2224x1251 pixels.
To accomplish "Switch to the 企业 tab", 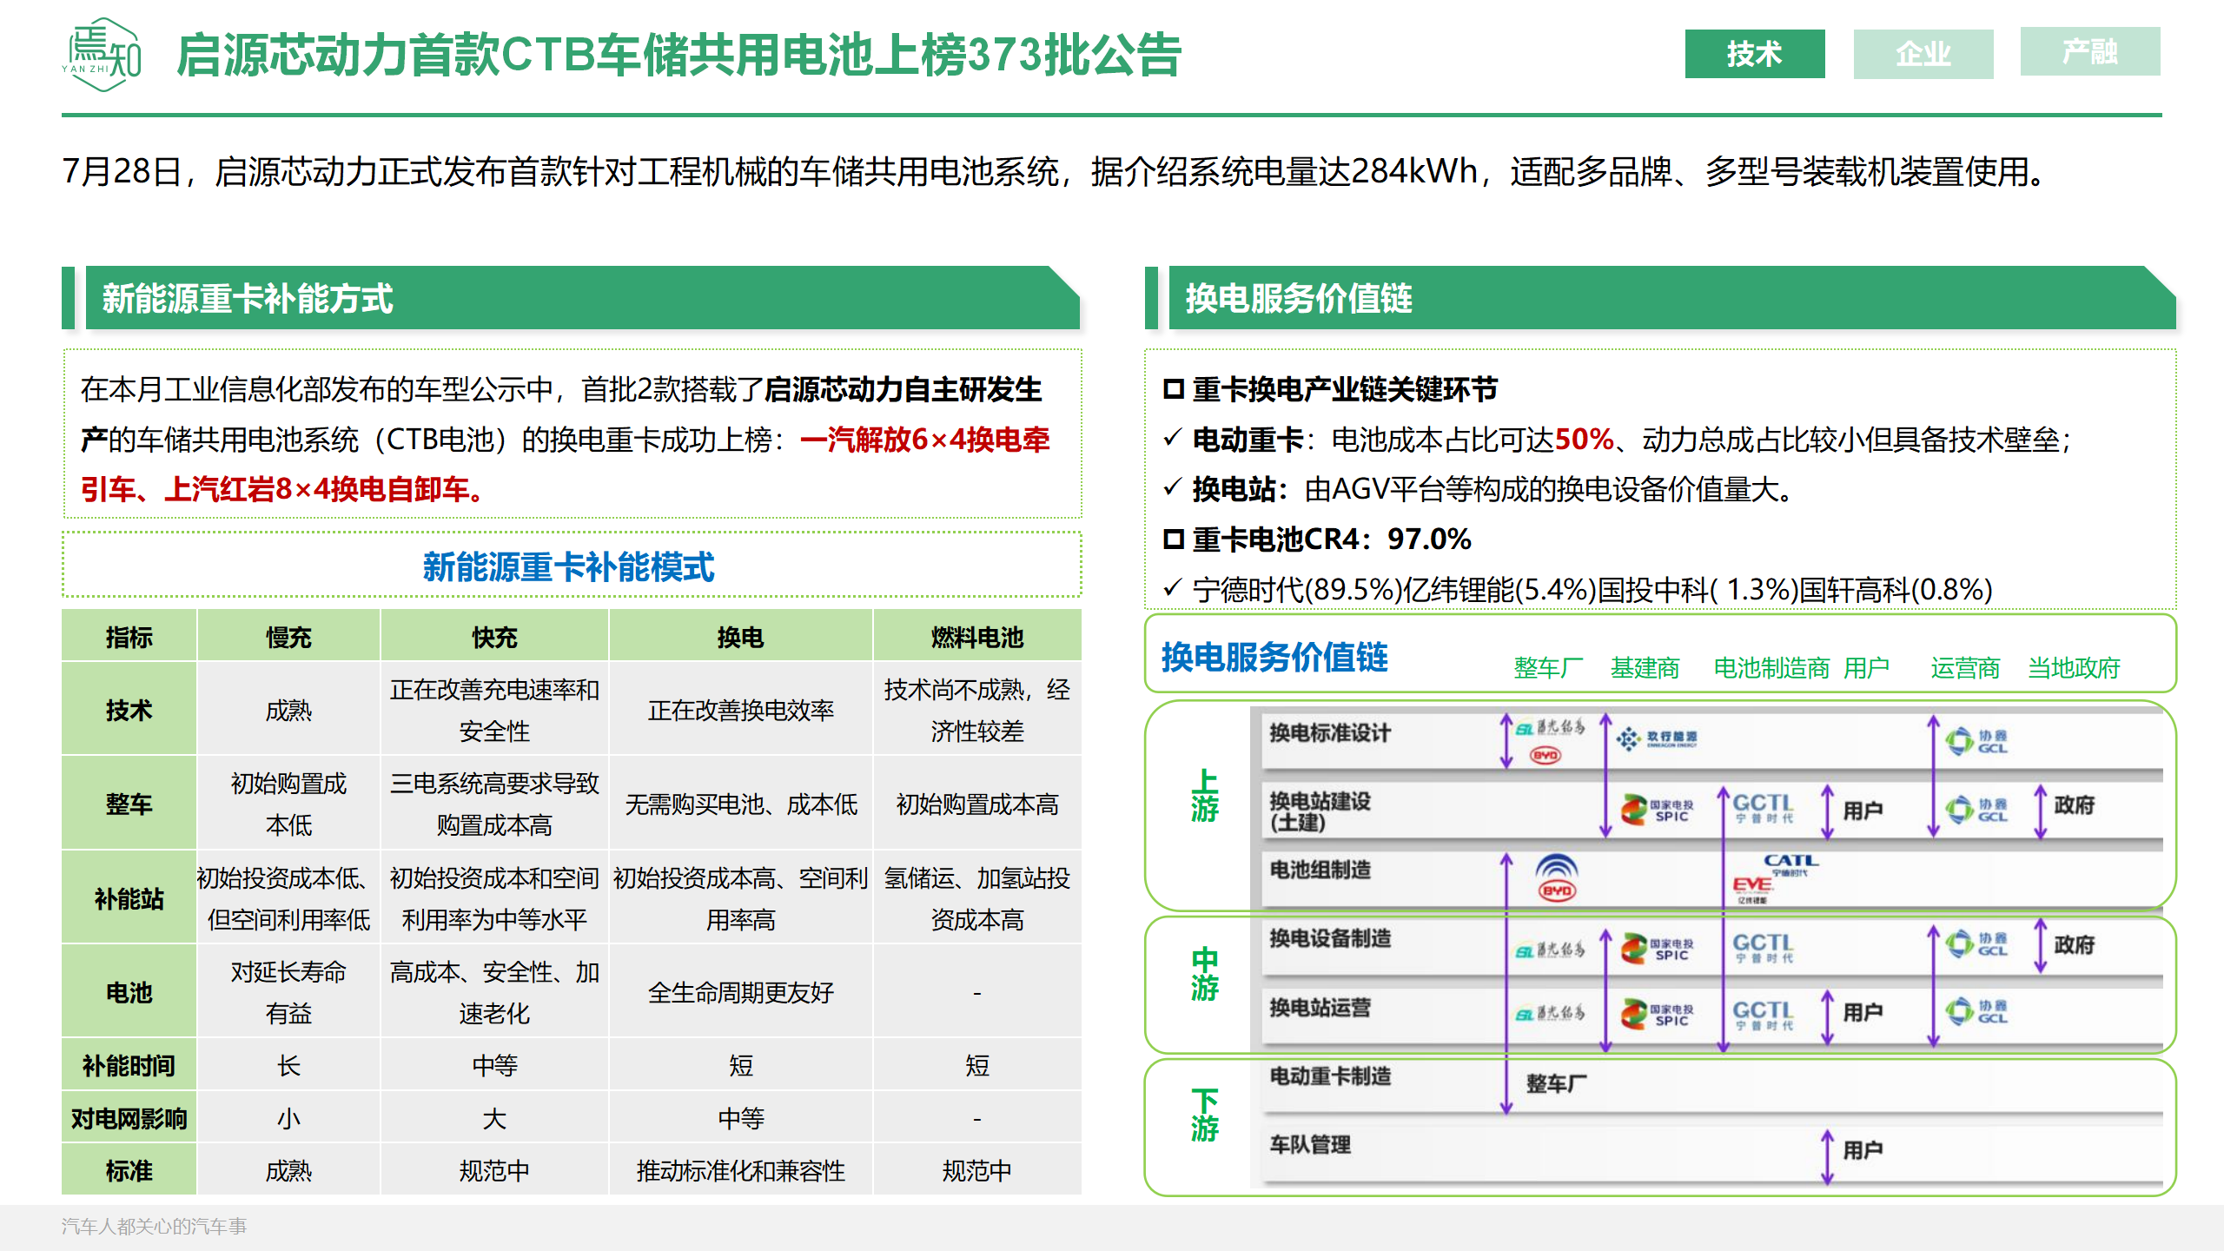I will pos(1923,54).
